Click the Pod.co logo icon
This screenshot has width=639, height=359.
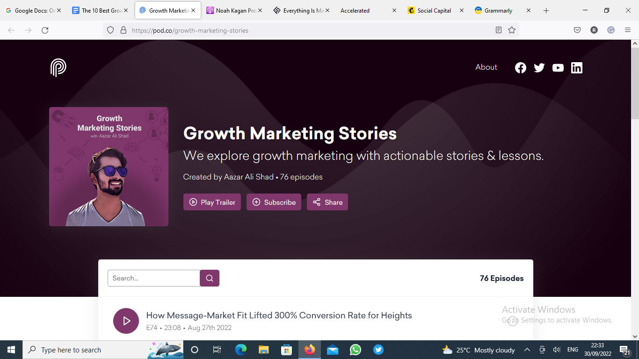click(x=58, y=68)
